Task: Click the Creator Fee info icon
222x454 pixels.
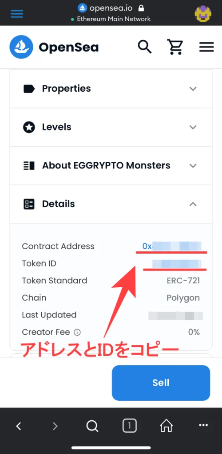Action: pyautogui.click(x=77, y=332)
